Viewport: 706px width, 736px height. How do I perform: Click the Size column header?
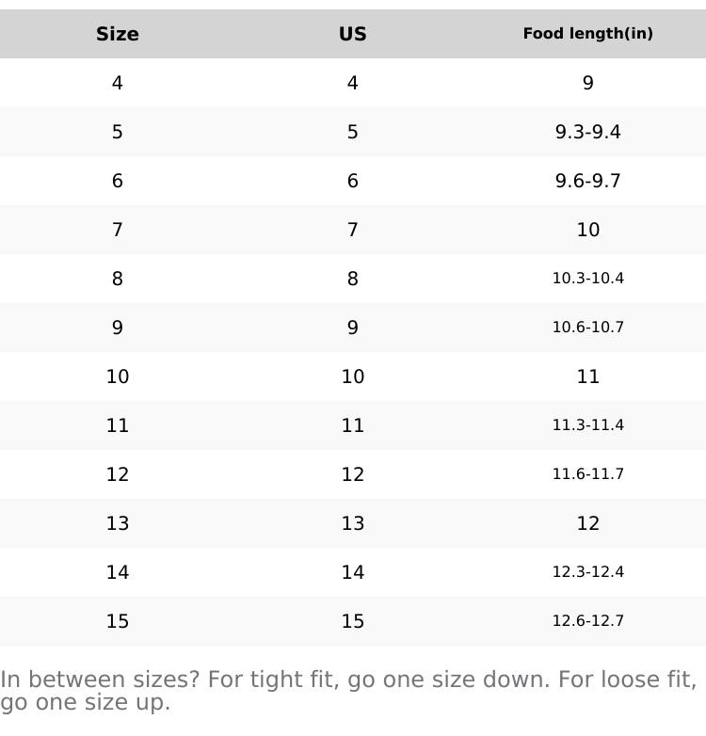coord(118,34)
